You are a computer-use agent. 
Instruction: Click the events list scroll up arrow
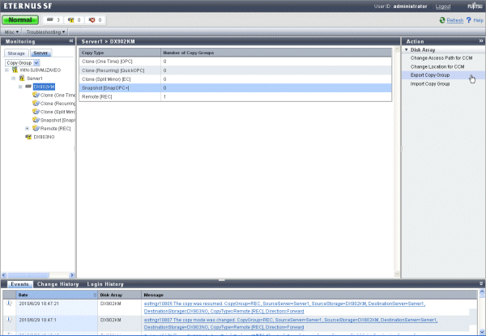482,291
